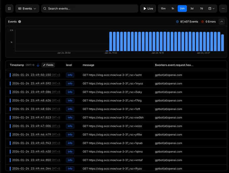
Task: Select the message ending _rsc=l9yzo
Action: pyautogui.click(x=112, y=169)
